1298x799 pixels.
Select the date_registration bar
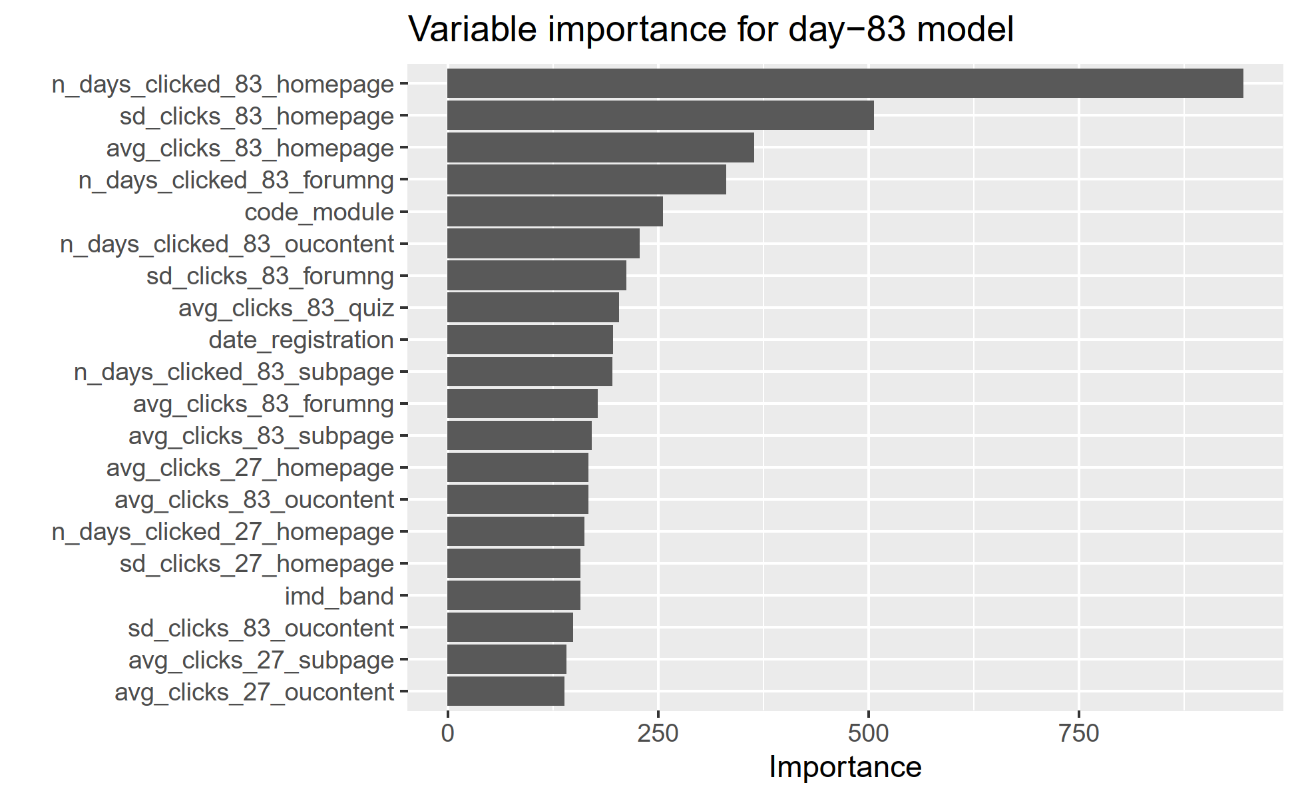tap(529, 340)
